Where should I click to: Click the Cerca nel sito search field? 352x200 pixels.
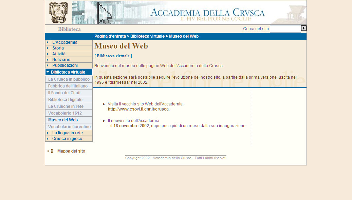click(x=285, y=29)
